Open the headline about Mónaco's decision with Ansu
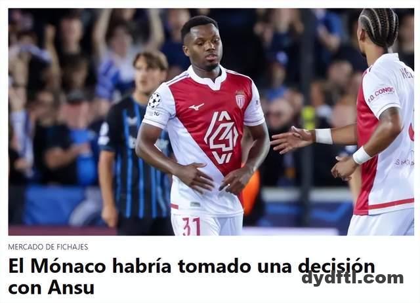Image resolution: width=420 pixels, height=303 pixels. click(192, 277)
